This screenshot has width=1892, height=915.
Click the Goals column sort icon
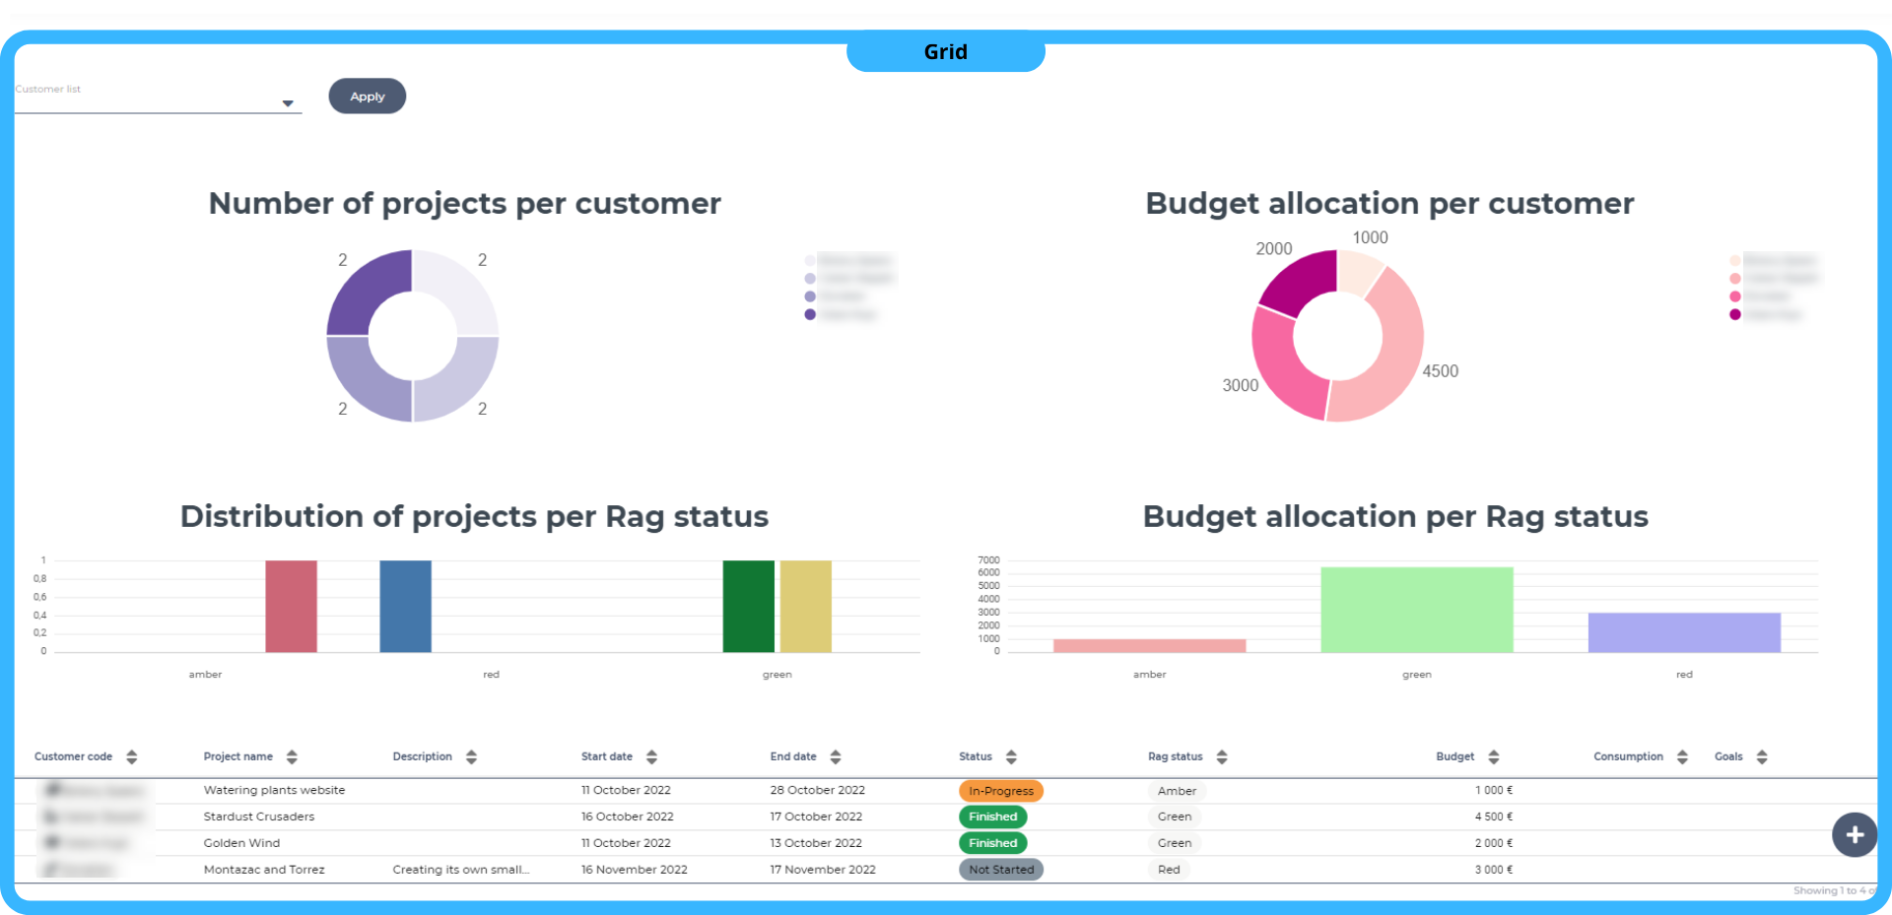1762,756
